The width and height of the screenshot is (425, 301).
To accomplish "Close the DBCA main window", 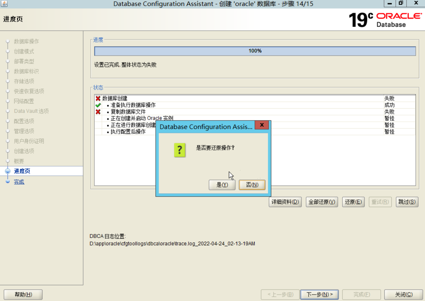I will pyautogui.click(x=416, y=3).
